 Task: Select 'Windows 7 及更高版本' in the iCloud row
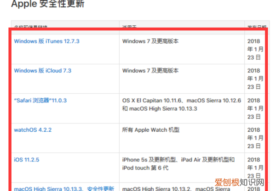pos(150,70)
